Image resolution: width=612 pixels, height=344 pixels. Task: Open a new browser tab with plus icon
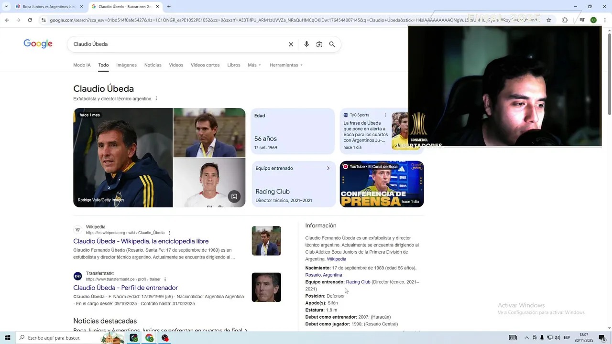169,7
